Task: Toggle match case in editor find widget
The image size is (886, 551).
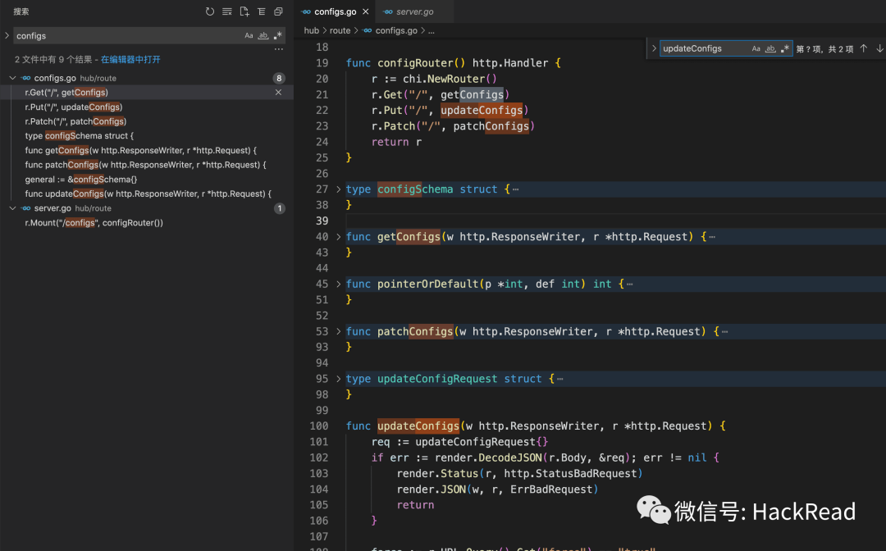Action: (x=756, y=48)
